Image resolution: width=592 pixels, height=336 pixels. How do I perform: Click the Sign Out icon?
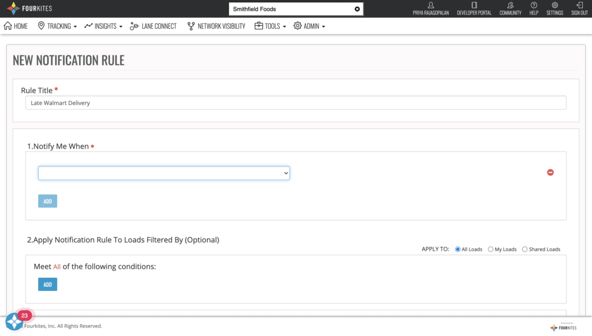[x=579, y=6]
